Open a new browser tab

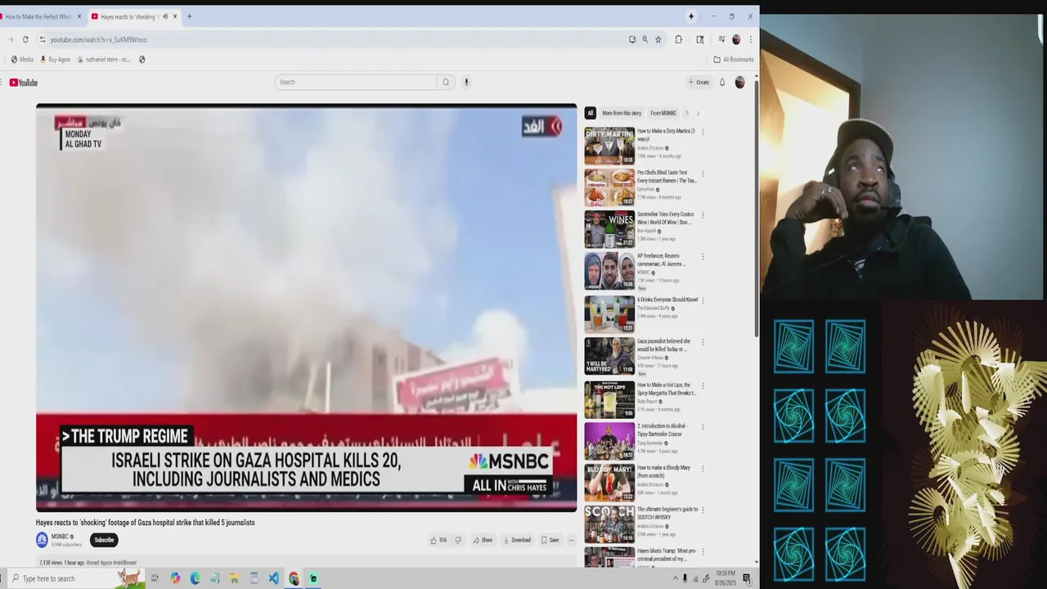coord(189,16)
